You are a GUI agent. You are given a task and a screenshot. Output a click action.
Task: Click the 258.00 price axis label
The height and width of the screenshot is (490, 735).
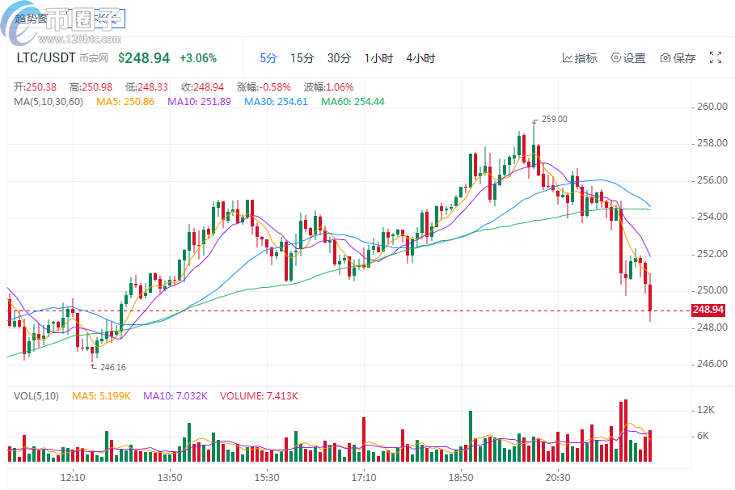point(712,143)
